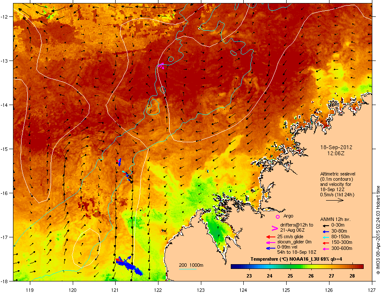Click the vertical IMOS copyright timestamp text

pyautogui.click(x=378, y=230)
